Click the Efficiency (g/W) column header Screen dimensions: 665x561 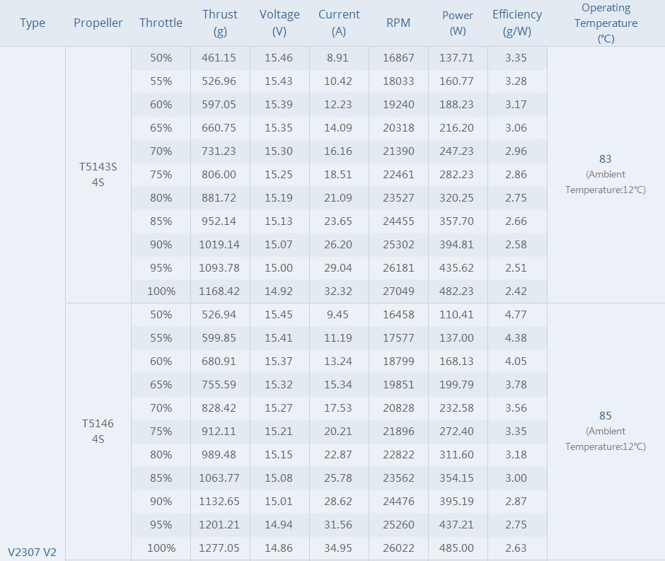[517, 23]
